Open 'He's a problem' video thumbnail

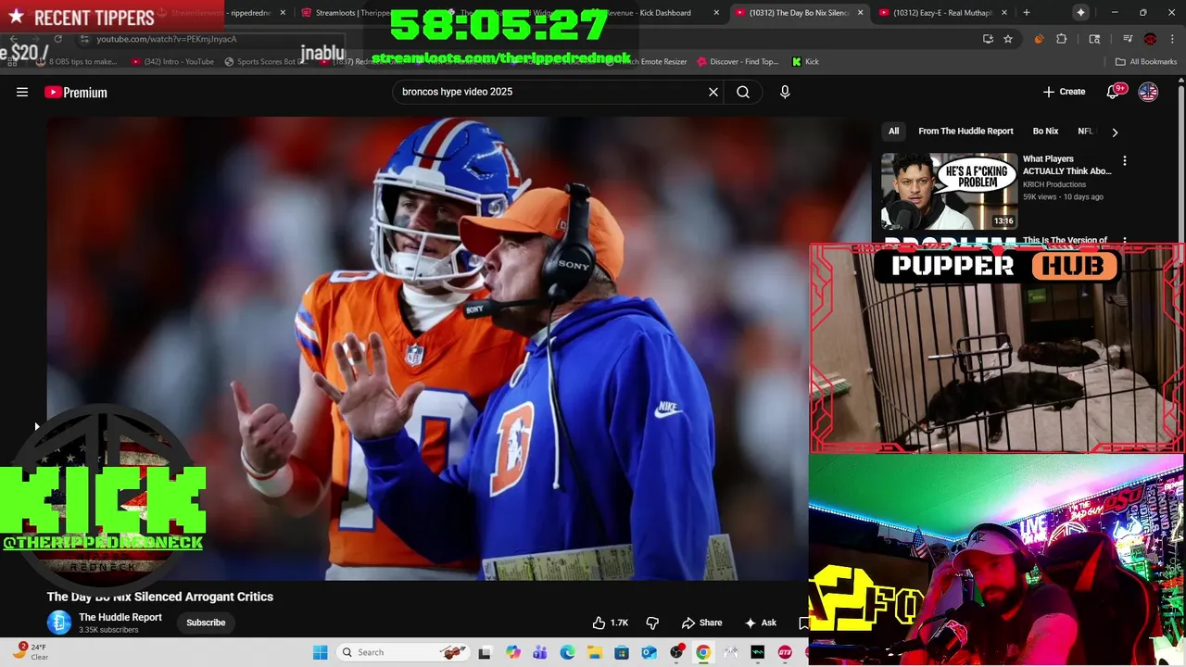click(x=949, y=191)
